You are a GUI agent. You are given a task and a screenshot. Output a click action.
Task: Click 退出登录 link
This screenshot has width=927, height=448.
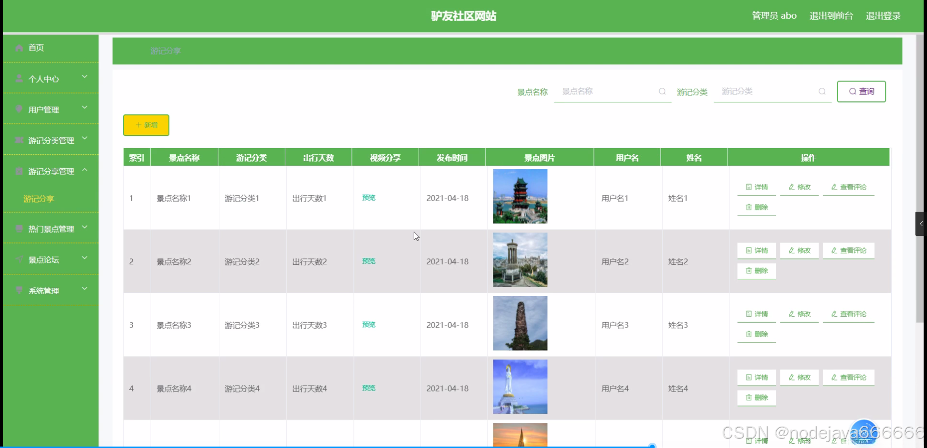click(x=883, y=16)
